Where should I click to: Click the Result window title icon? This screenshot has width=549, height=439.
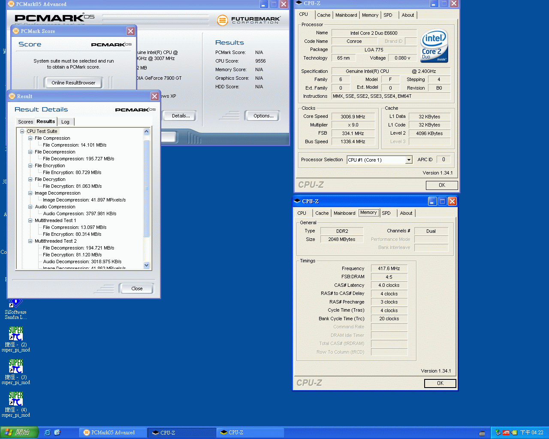pos(12,96)
